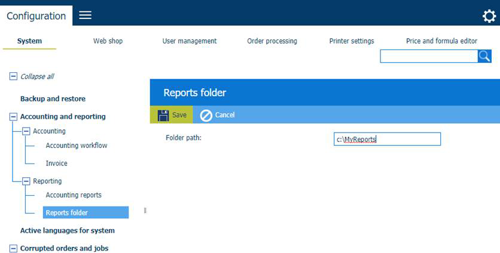Open settings with the gear icon
500x253 pixels.
pos(489,16)
